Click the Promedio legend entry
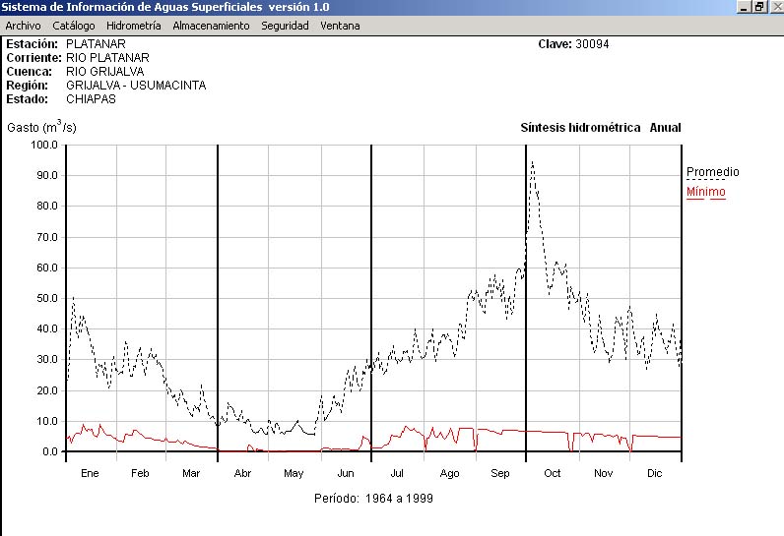Screen dimensions: 784x536 click(712, 172)
